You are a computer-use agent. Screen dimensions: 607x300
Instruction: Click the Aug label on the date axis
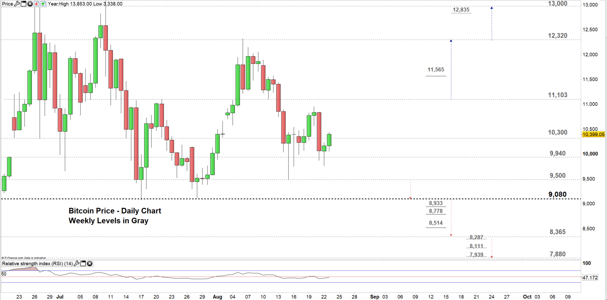click(217, 297)
